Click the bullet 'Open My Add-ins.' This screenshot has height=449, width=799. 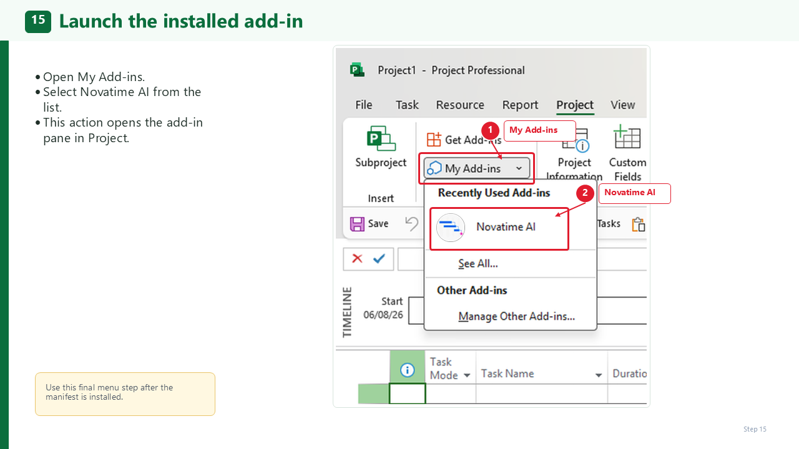click(94, 77)
